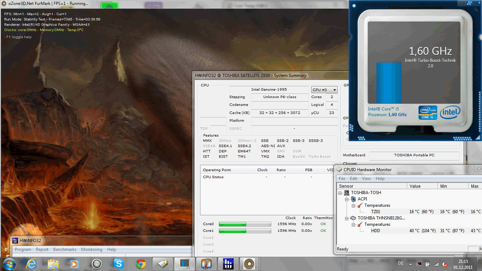Click the ACPI node icon

click(x=354, y=199)
